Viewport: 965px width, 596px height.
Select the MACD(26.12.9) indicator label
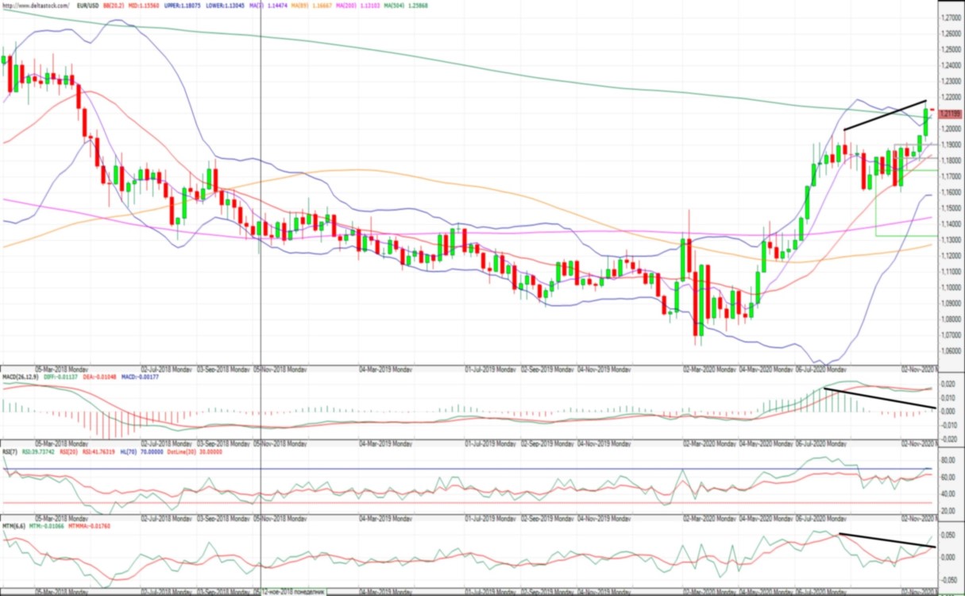click(x=21, y=377)
